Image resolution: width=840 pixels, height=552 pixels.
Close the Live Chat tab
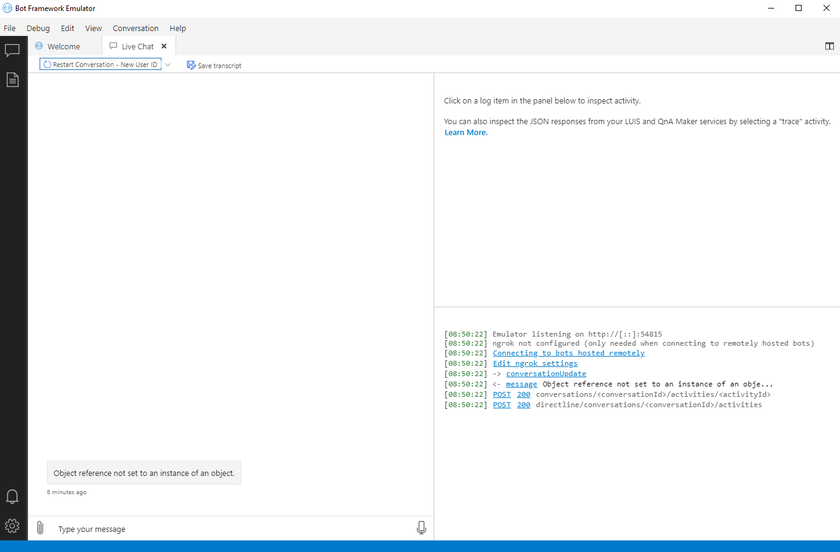point(164,46)
